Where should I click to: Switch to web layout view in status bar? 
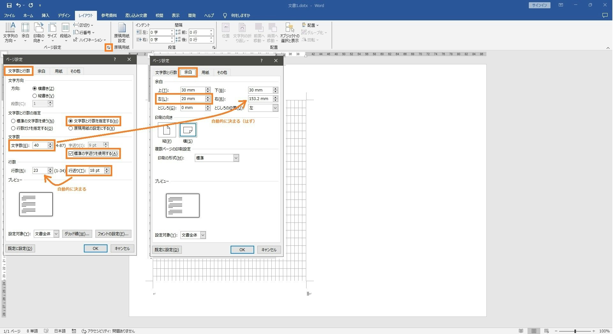tap(546, 331)
